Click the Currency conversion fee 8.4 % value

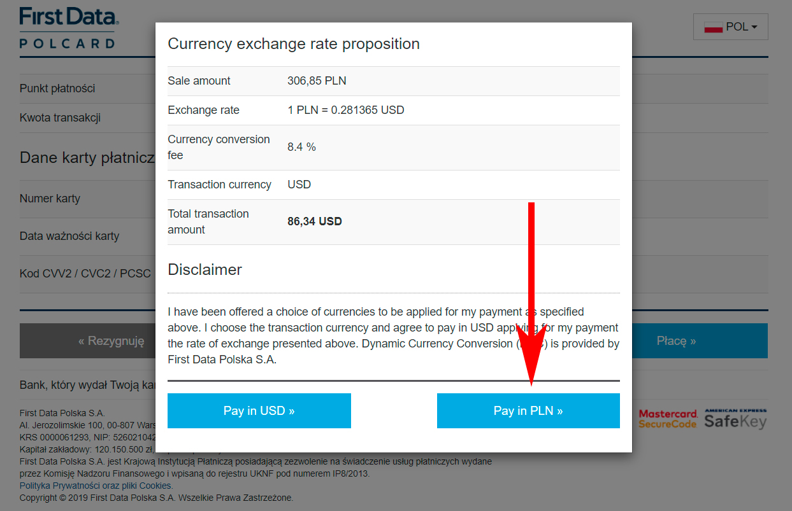point(301,147)
